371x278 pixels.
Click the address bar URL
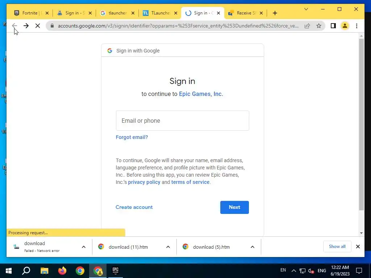click(178, 26)
